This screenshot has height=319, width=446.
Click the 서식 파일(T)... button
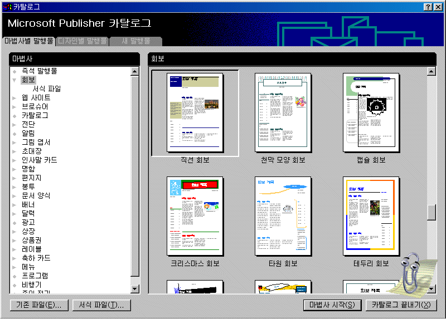[101, 305]
